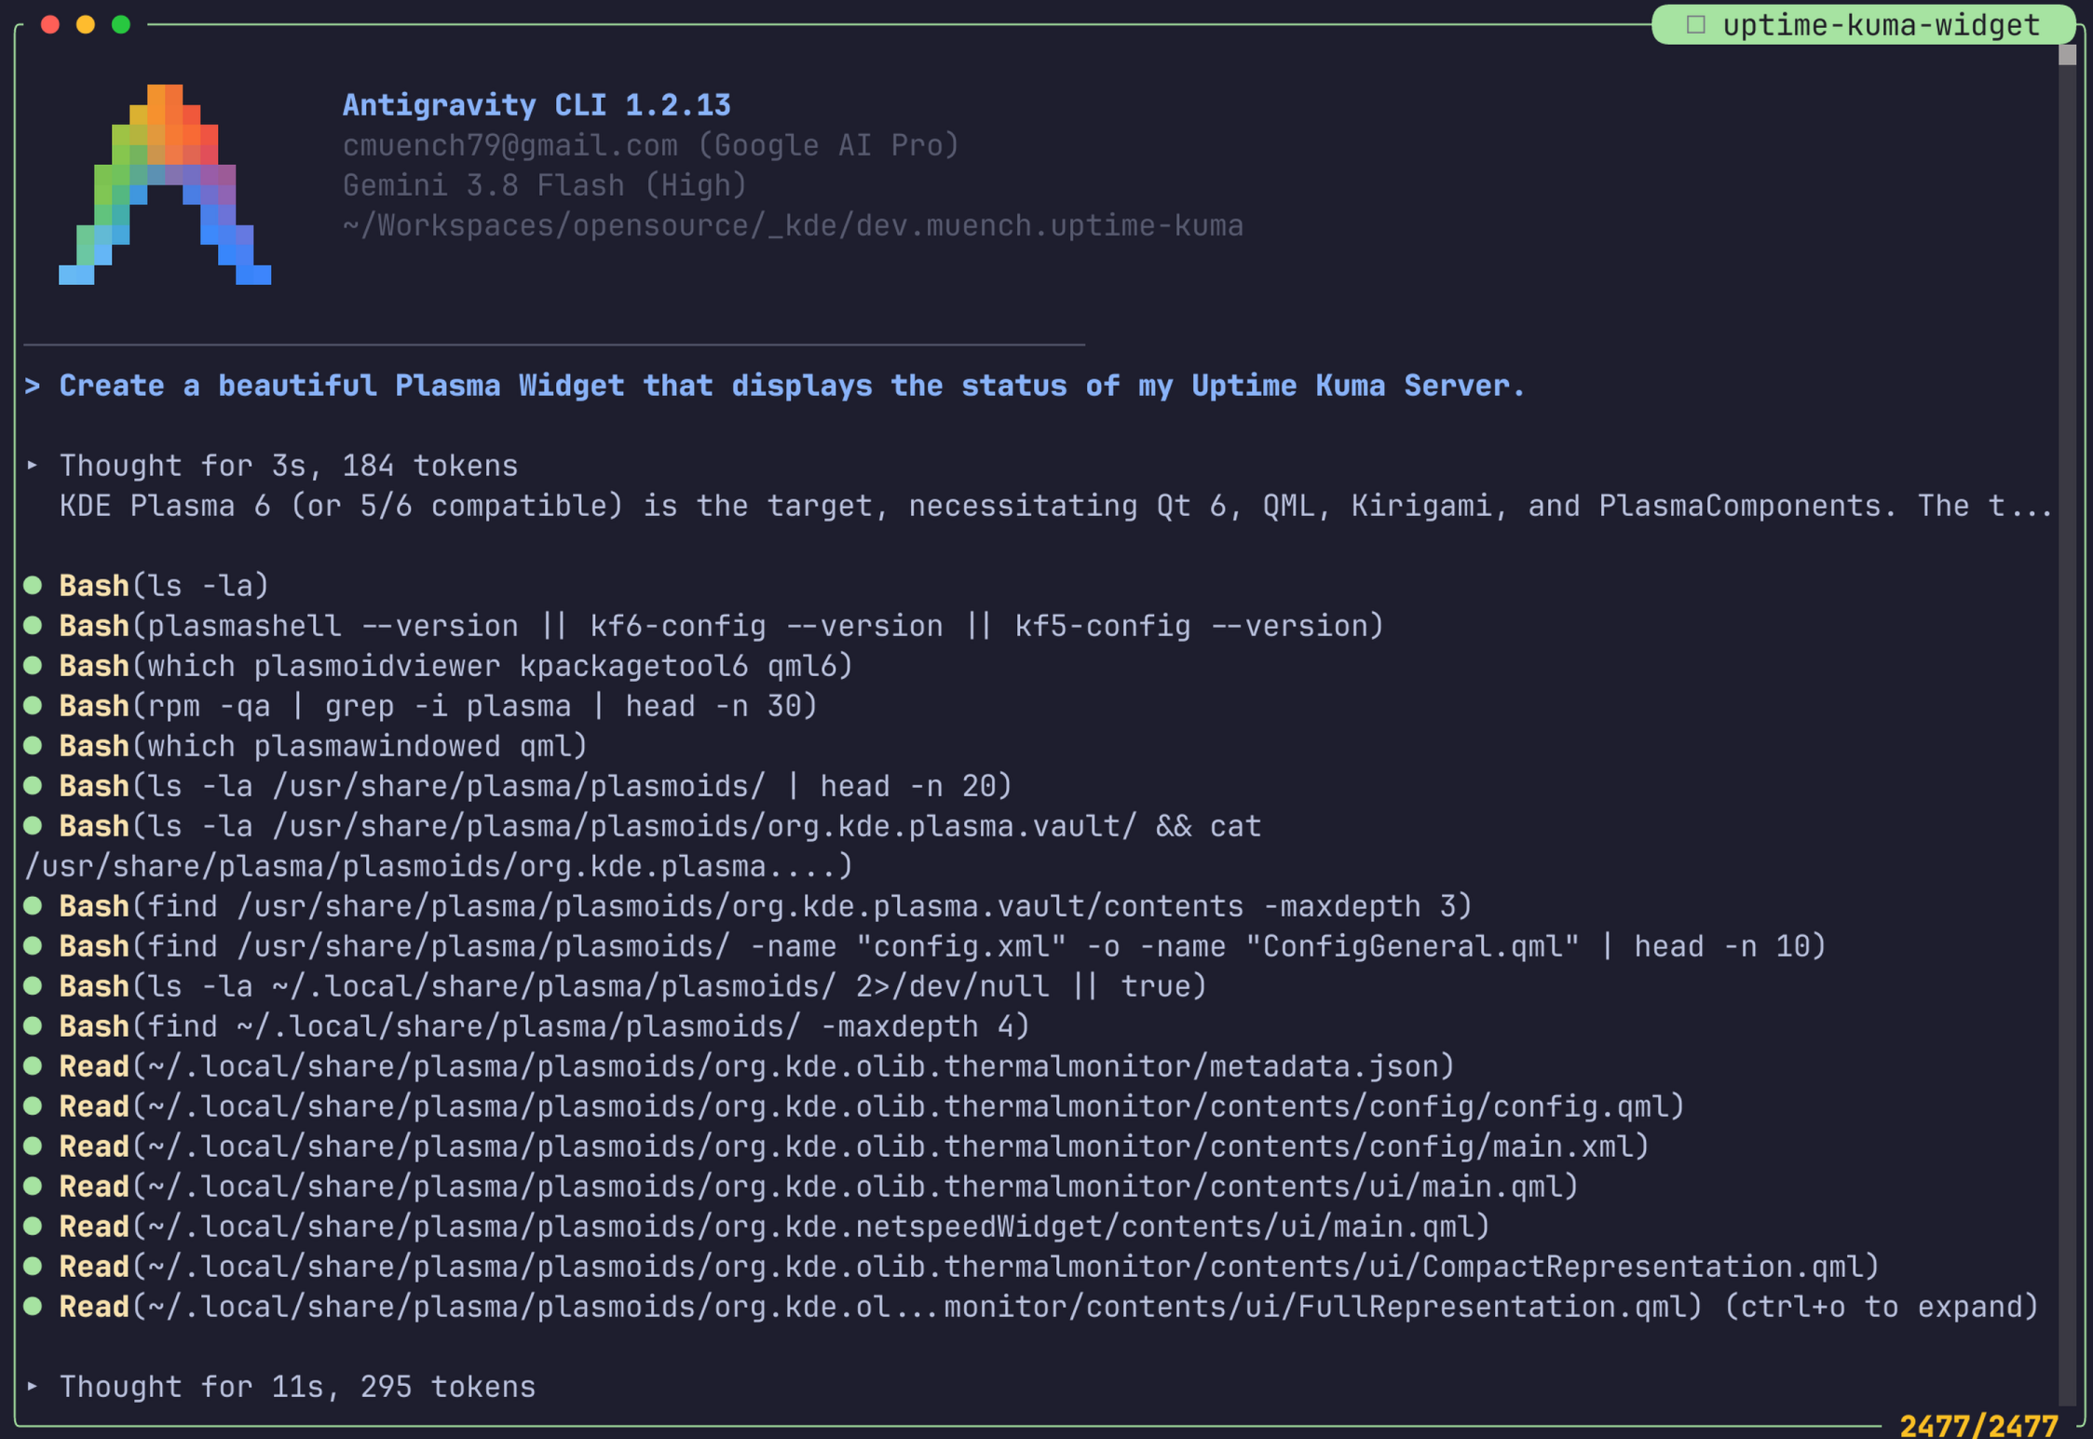Click the dot beside Read CompactRepresentation.qml line

[34, 1266]
